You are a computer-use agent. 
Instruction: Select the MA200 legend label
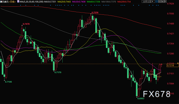(124, 2)
